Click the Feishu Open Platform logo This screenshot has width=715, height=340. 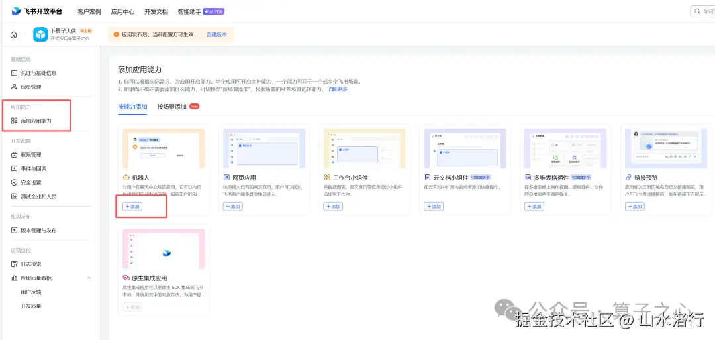pos(37,11)
